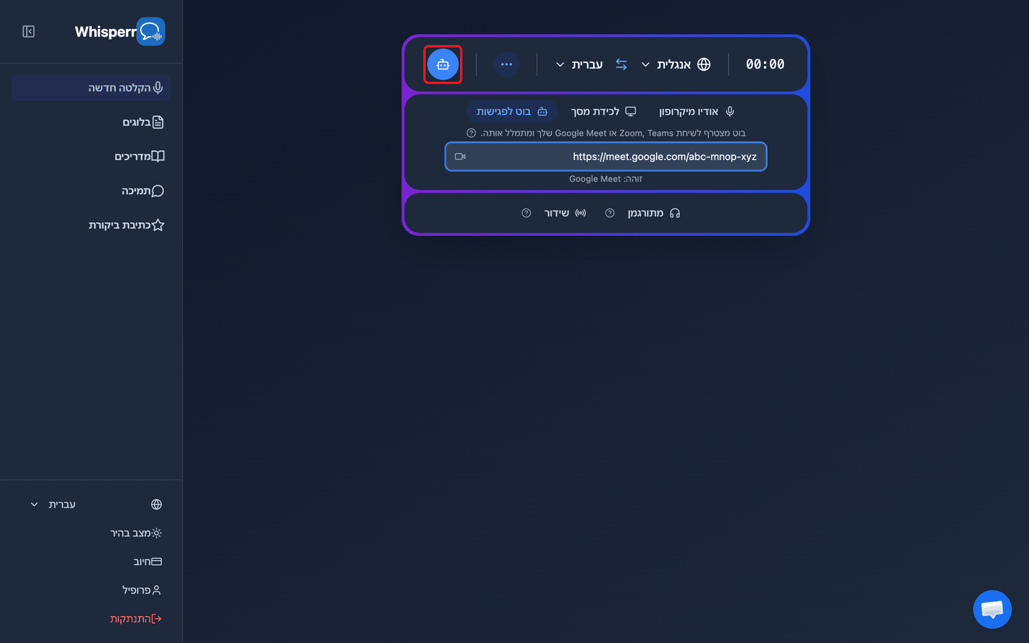Click the meeting URL input field
Viewport: 1029px width, 643px height.
pyautogui.click(x=606, y=156)
